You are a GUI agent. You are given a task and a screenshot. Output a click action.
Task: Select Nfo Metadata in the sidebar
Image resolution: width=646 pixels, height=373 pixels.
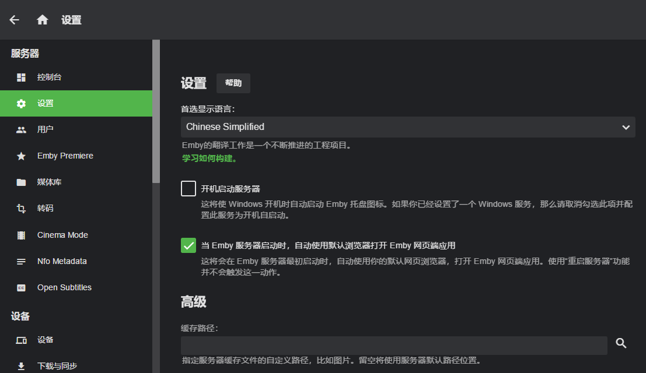click(x=22, y=261)
